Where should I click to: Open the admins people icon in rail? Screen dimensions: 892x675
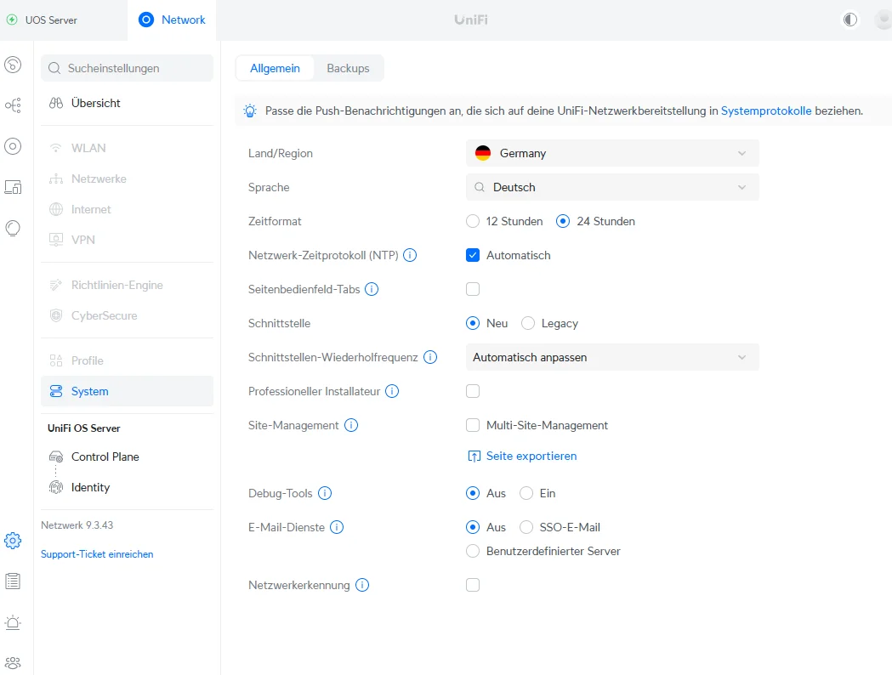pyautogui.click(x=13, y=663)
